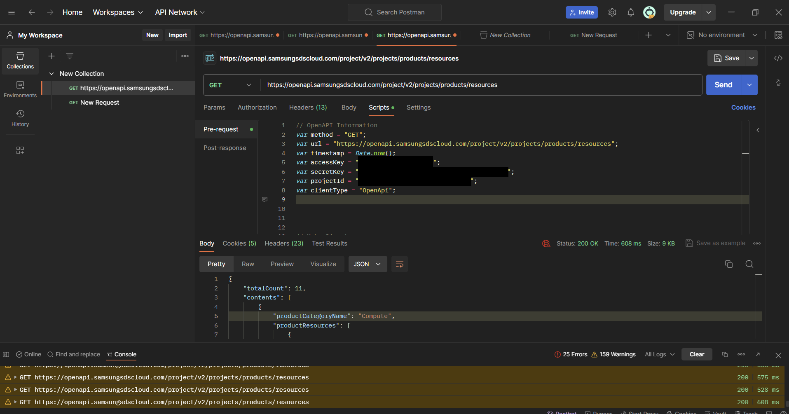Open console more options ellipsis
Screen dimensions: 789x414
[x=741, y=354]
